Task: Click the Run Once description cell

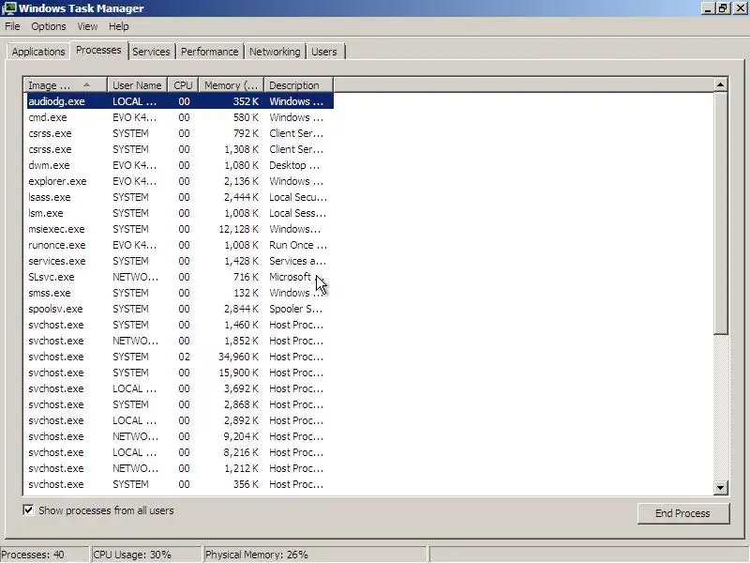Action: [298, 245]
